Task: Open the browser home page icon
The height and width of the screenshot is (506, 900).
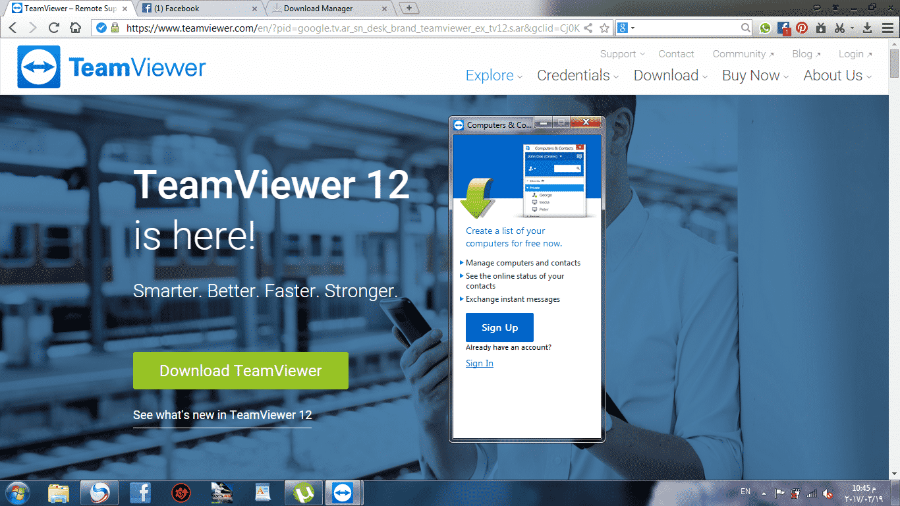Action: point(75,28)
